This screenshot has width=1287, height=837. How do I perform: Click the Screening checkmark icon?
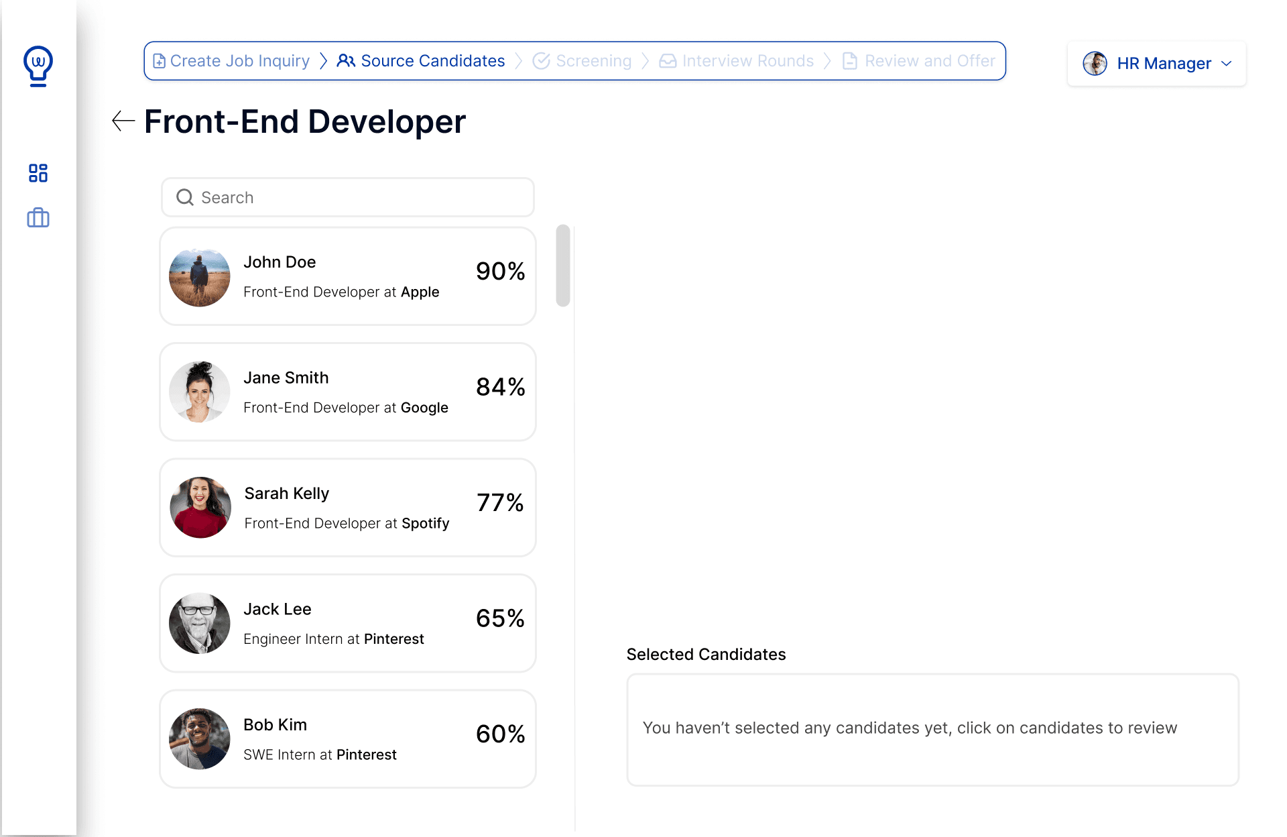click(x=541, y=60)
